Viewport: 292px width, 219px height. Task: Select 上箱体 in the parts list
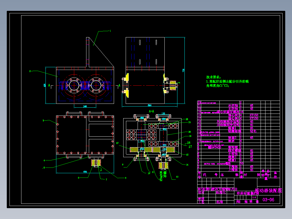[x=233, y=170]
